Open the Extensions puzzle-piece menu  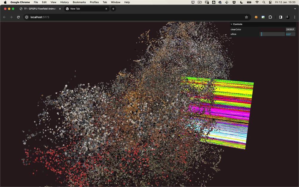coord(270,17)
